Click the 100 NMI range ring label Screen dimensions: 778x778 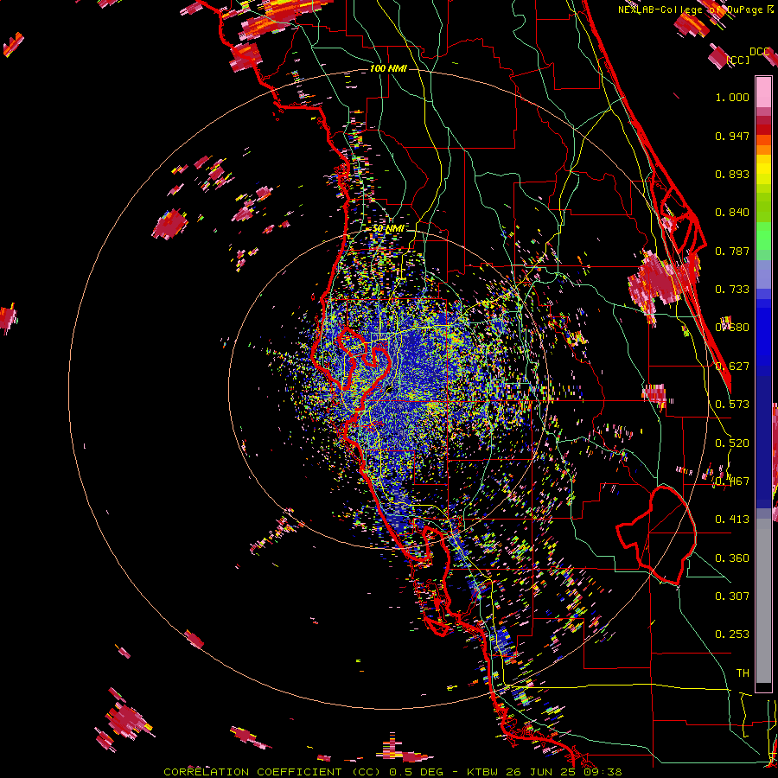coord(388,68)
